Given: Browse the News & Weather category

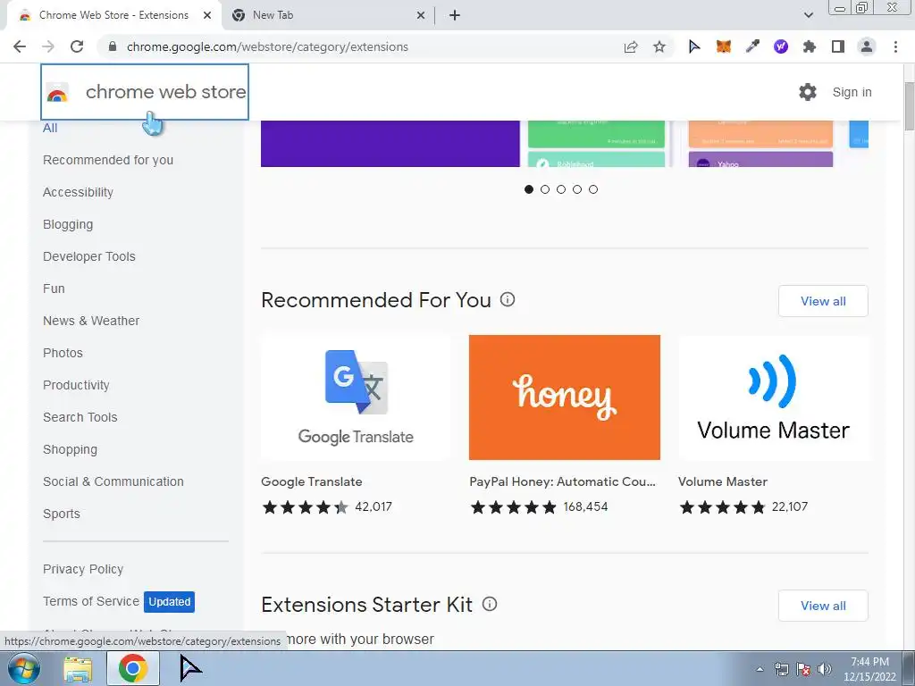Looking at the screenshot, I should click(x=91, y=321).
